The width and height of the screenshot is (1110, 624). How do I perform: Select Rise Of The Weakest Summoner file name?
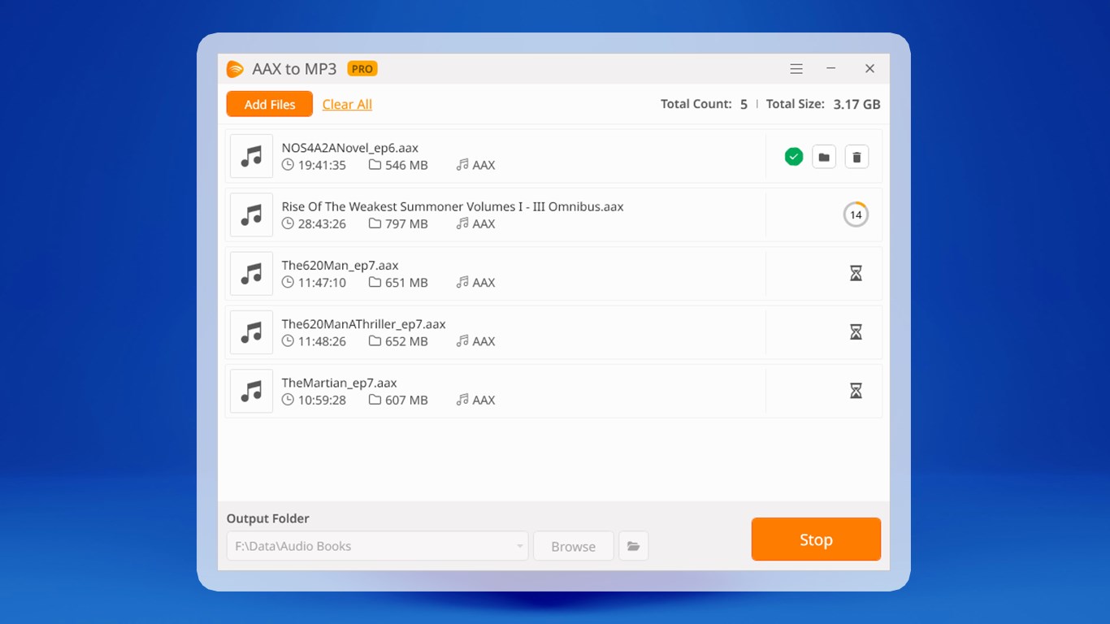coord(453,206)
